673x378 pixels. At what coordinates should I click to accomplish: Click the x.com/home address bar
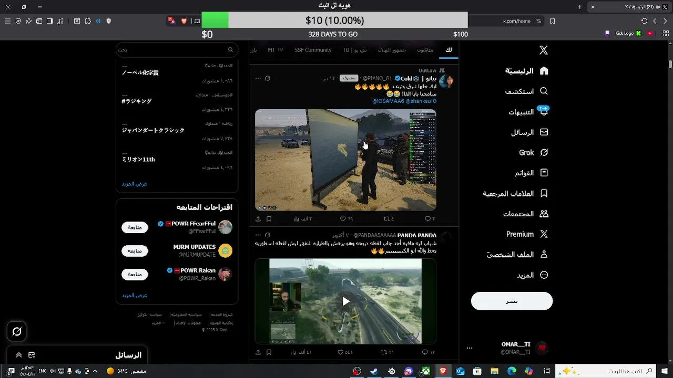pos(517,21)
